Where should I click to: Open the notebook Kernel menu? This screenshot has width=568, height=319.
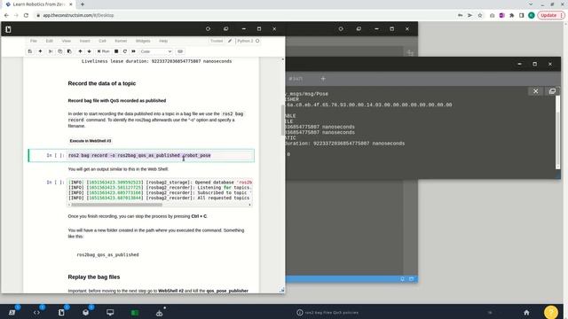point(121,41)
